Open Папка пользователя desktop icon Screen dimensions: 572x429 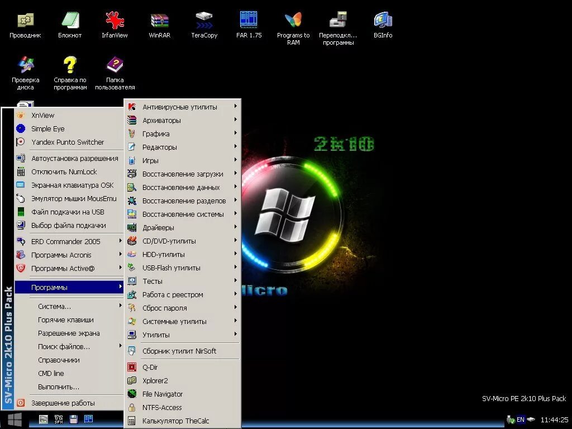pyautogui.click(x=115, y=73)
